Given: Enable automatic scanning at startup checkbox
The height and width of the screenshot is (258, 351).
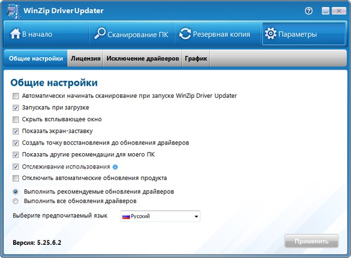Looking at the screenshot, I should [16, 96].
